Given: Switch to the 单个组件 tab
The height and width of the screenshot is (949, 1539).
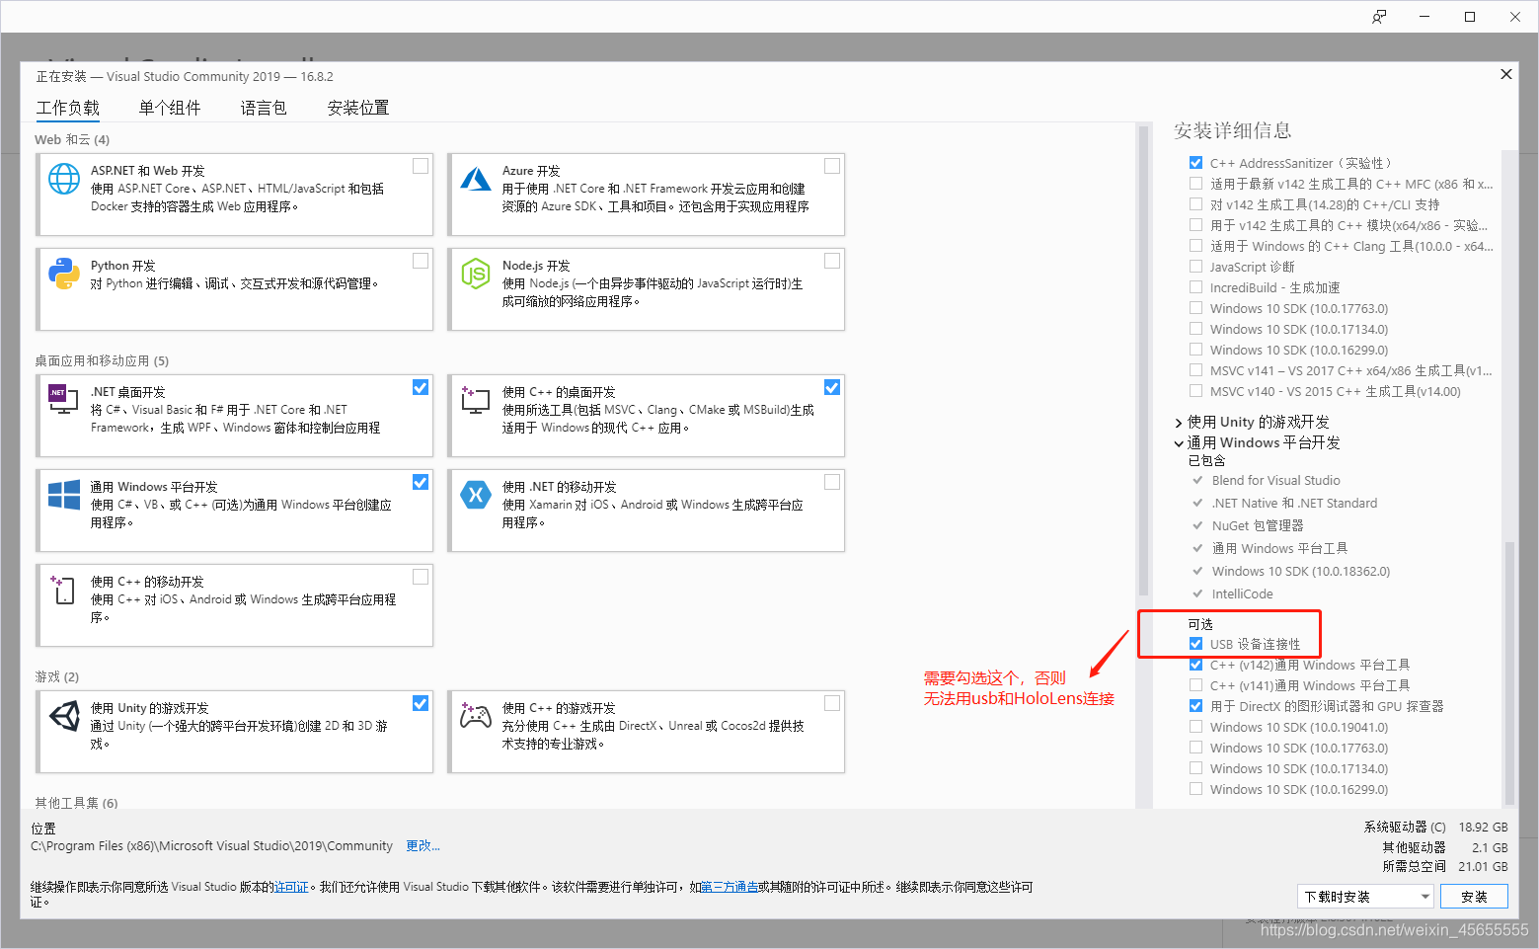Looking at the screenshot, I should [x=170, y=108].
